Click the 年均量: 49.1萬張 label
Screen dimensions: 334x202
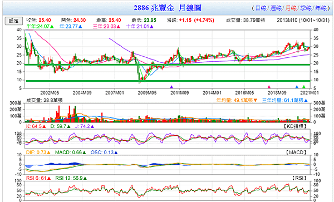point(237,100)
